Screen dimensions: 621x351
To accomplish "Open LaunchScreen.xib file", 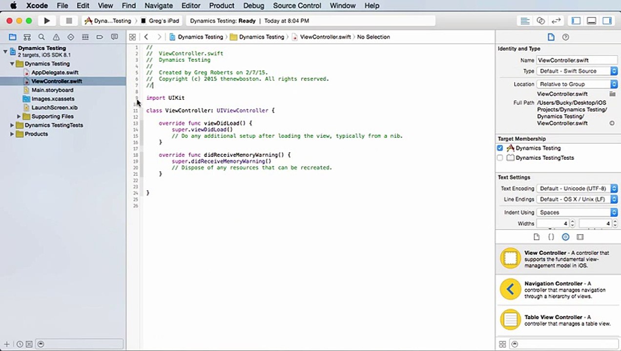I will click(x=54, y=108).
